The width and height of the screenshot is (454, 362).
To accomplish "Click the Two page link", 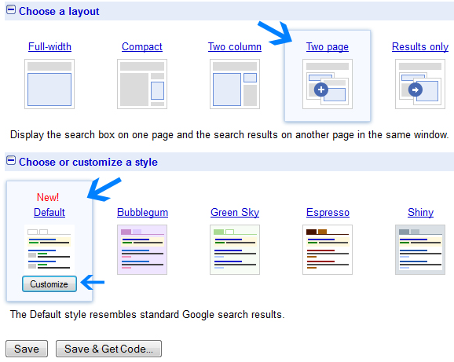I will [x=328, y=46].
